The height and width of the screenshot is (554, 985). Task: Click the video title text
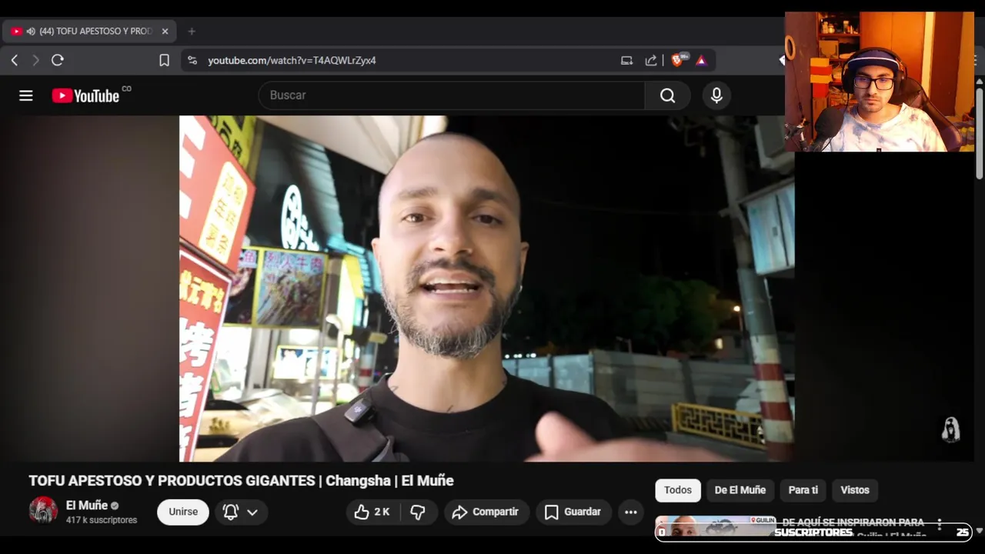[241, 481]
